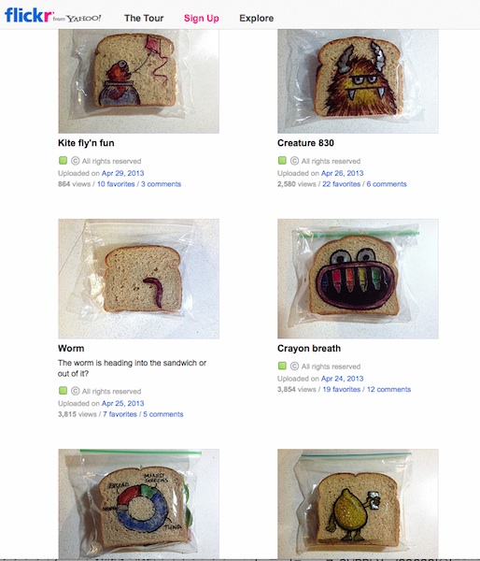View the 22 favorites for Creature 830
This screenshot has width=480, height=561.
tap(342, 184)
